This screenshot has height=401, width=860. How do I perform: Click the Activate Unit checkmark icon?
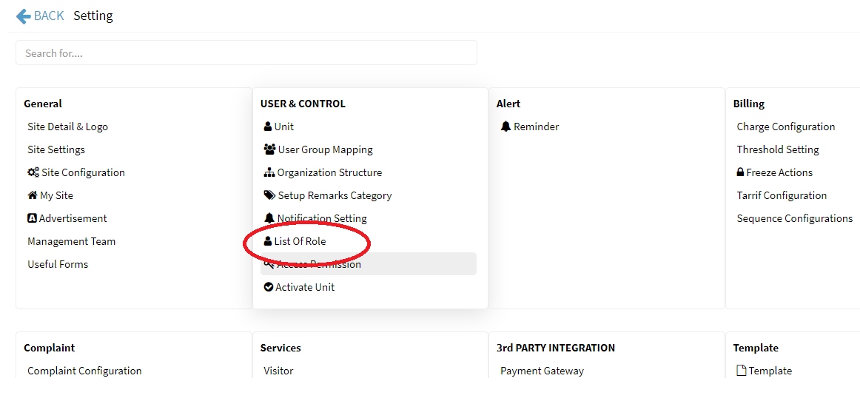pyautogui.click(x=269, y=287)
